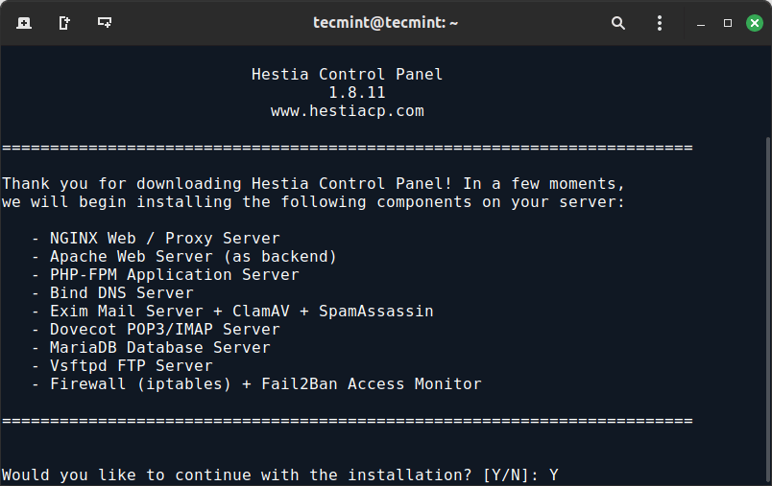The width and height of the screenshot is (772, 486).
Task: Add a terminal to the right
Action: 64,23
